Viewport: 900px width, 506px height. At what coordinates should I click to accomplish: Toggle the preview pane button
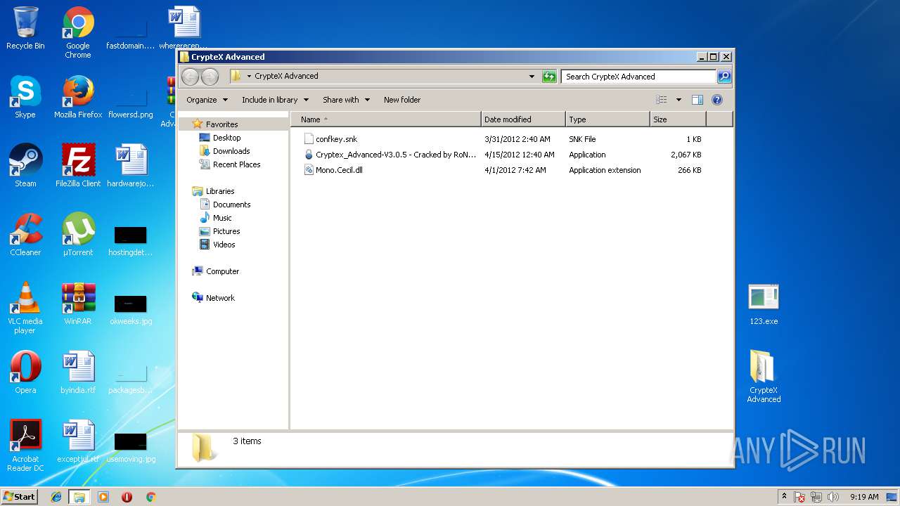(x=697, y=100)
